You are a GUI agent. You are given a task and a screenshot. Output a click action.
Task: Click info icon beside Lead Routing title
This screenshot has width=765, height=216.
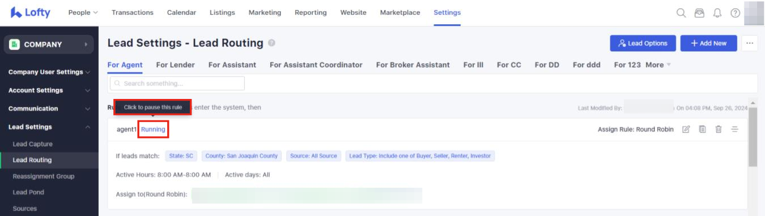pos(272,43)
